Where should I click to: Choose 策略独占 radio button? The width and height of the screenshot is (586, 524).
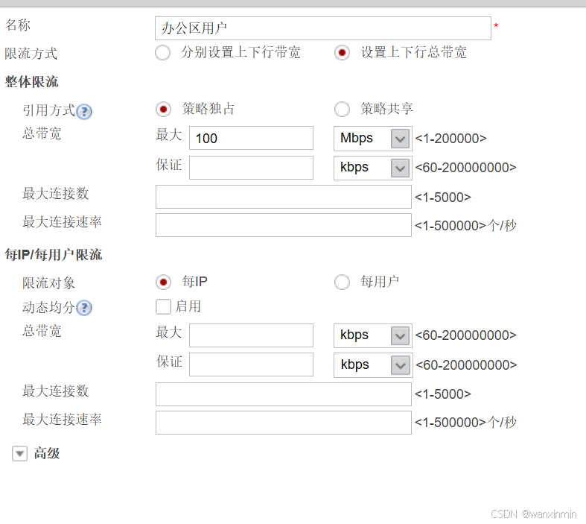(163, 110)
